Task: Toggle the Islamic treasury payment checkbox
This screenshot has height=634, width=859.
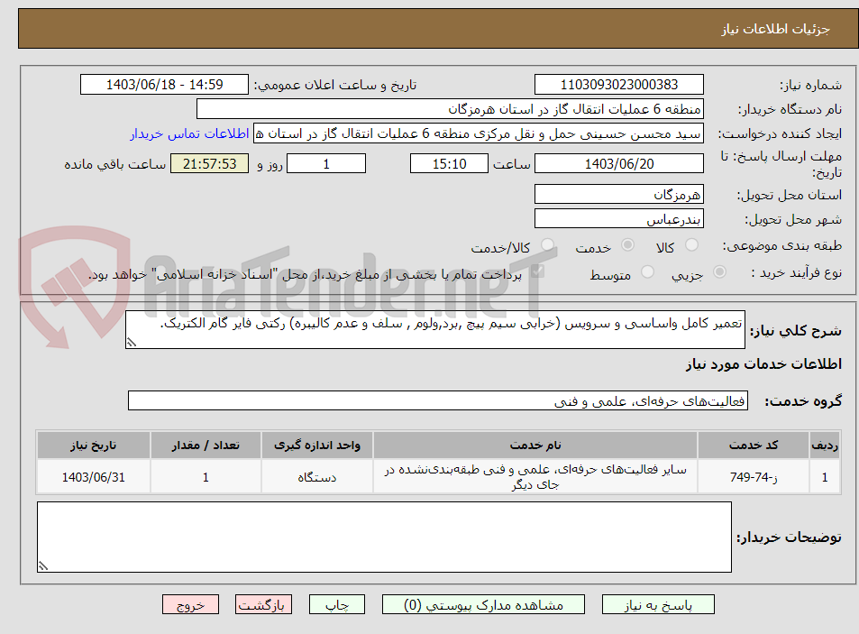Action: pyautogui.click(x=538, y=271)
